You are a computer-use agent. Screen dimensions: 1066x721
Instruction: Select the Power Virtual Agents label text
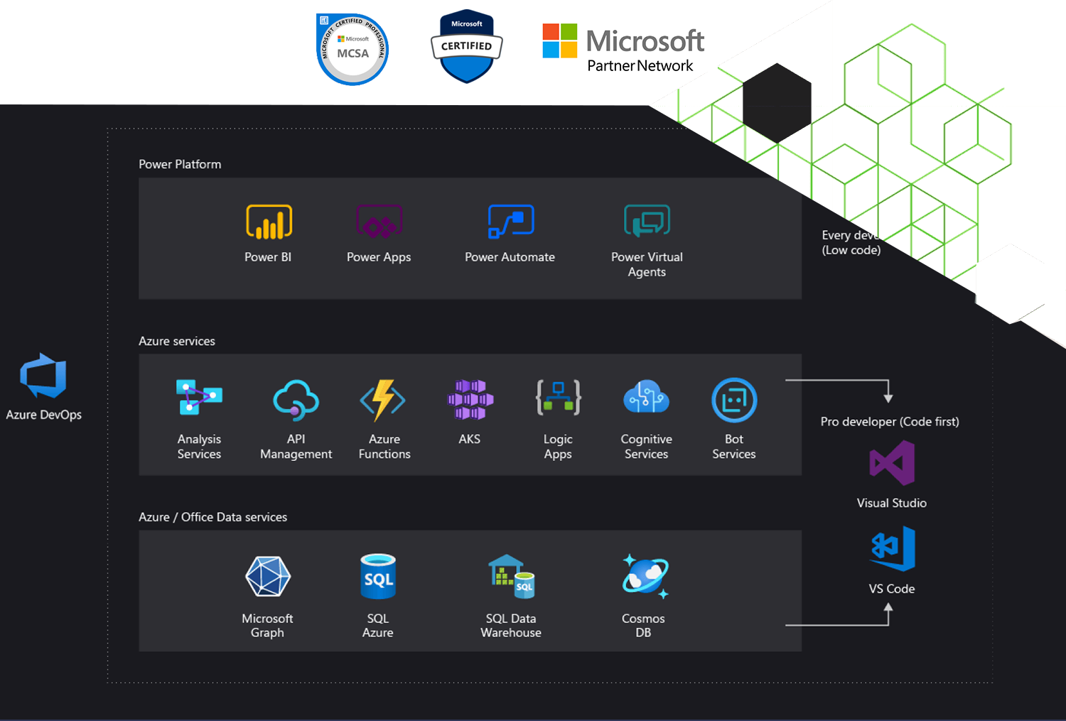click(x=647, y=264)
